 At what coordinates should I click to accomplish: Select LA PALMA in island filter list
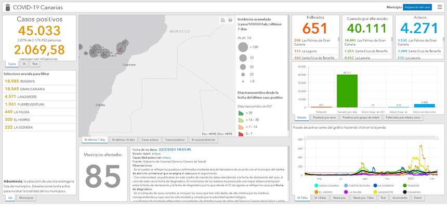click(x=22, y=112)
